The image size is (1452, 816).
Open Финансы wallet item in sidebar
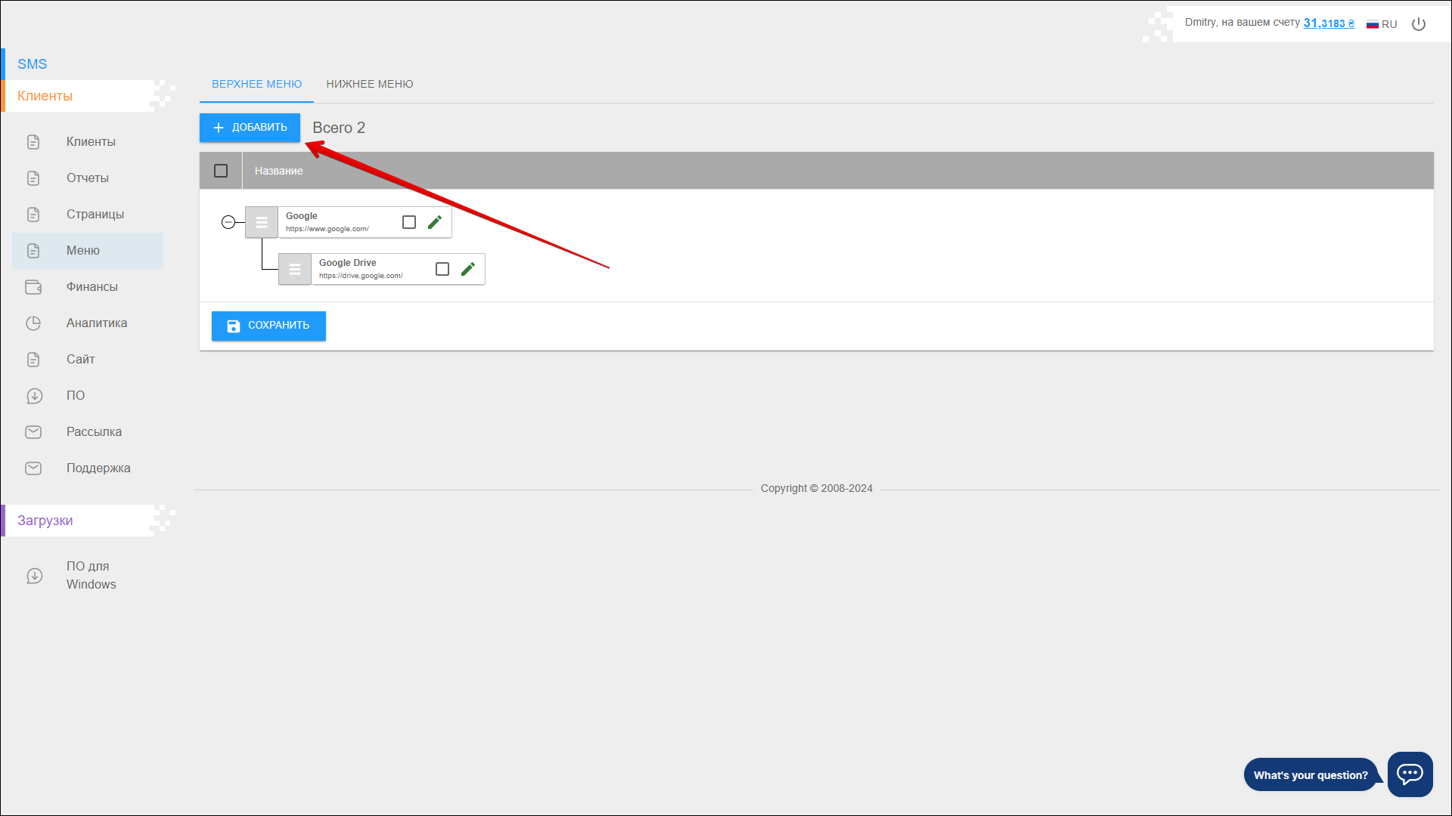pos(92,287)
